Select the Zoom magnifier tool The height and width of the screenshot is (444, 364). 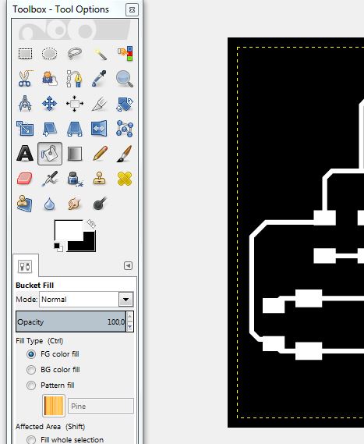tap(125, 79)
